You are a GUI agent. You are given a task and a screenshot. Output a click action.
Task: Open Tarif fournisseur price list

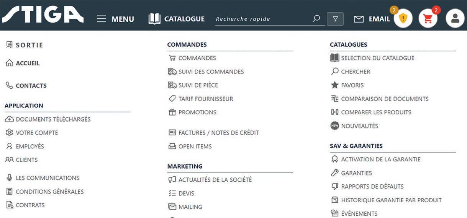[x=205, y=99]
